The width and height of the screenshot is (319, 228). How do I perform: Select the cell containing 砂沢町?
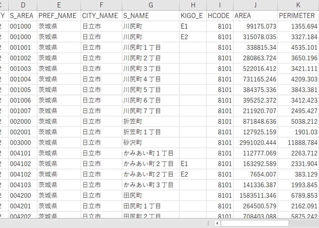click(x=151, y=142)
